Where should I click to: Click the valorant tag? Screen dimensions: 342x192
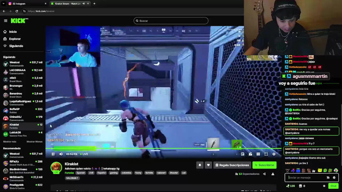pos(161,173)
